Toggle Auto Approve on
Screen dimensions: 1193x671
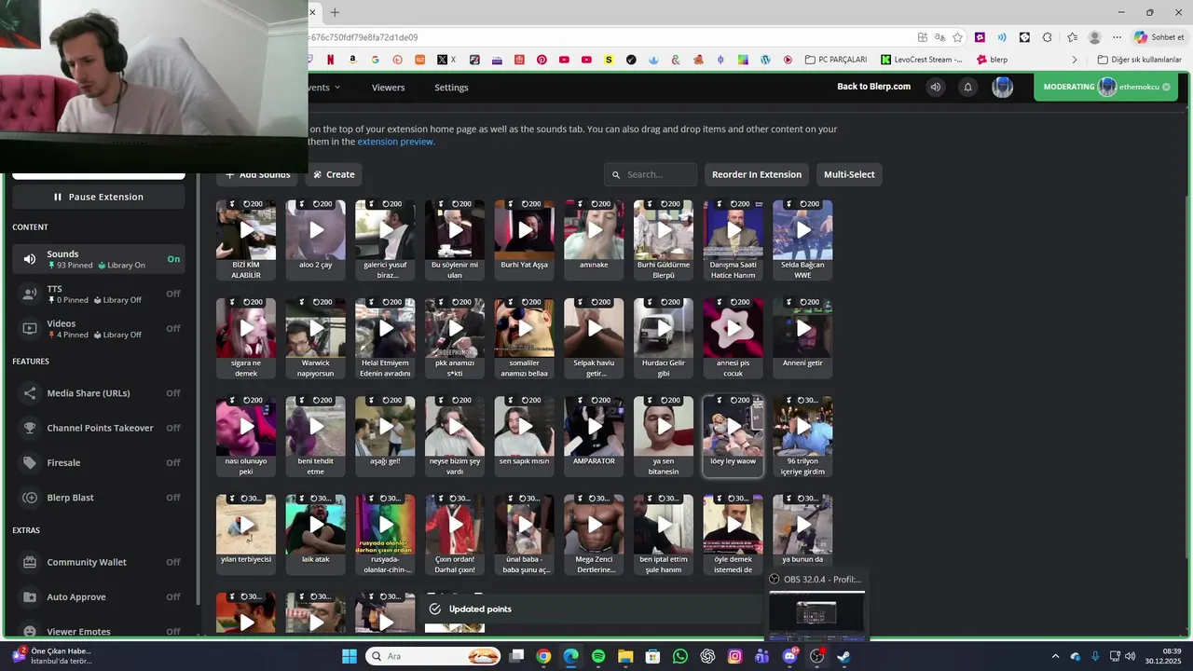(x=173, y=596)
